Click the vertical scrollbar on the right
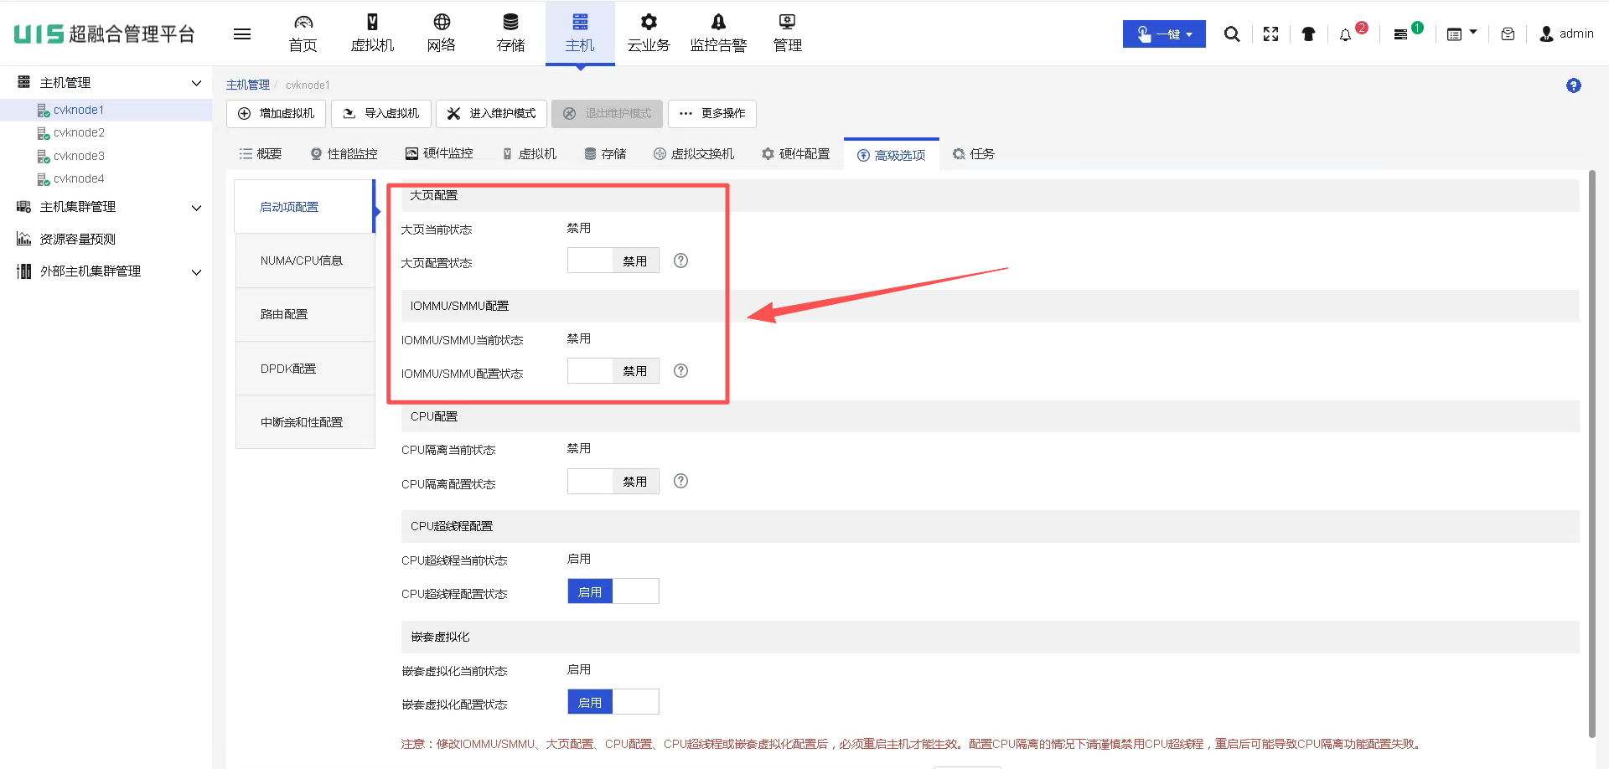The height and width of the screenshot is (769, 1609). pyautogui.click(x=1591, y=452)
